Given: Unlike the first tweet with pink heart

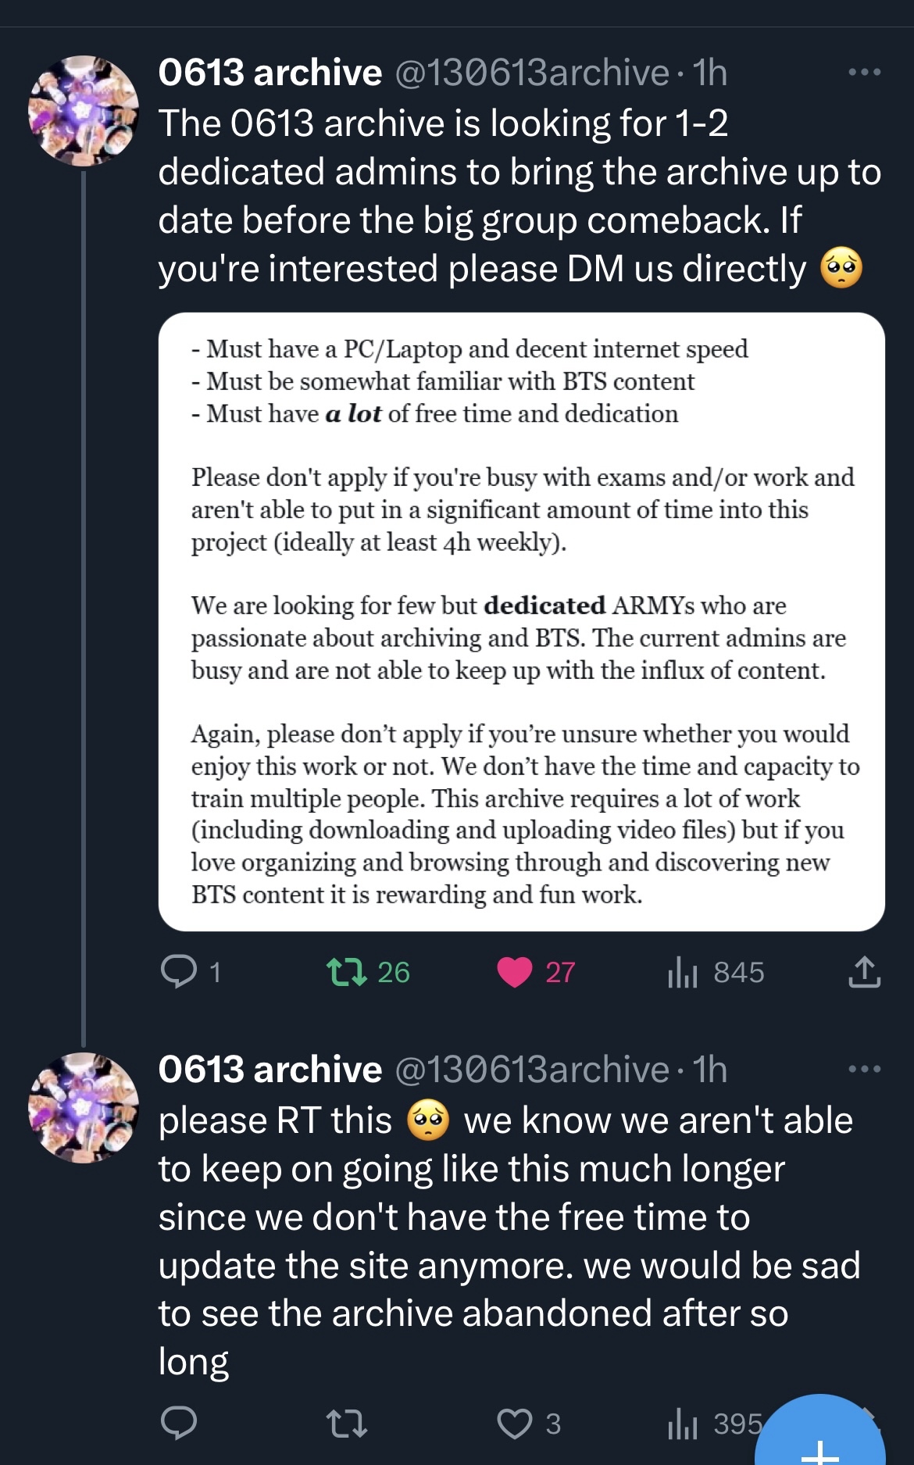Looking at the screenshot, I should click(x=515, y=972).
